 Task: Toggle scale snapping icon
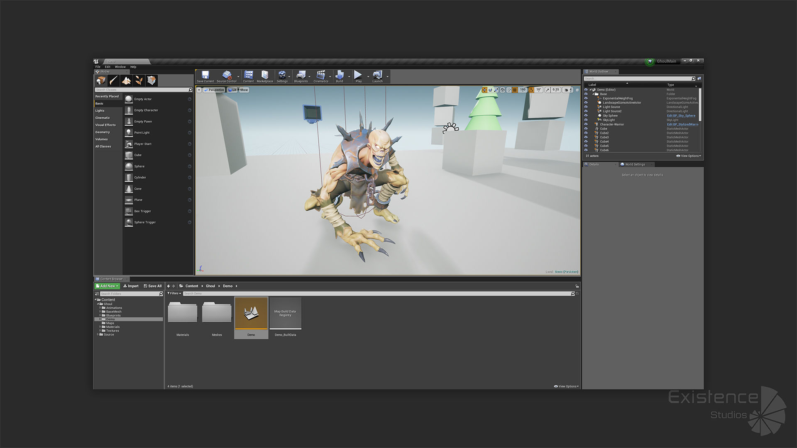tap(548, 90)
